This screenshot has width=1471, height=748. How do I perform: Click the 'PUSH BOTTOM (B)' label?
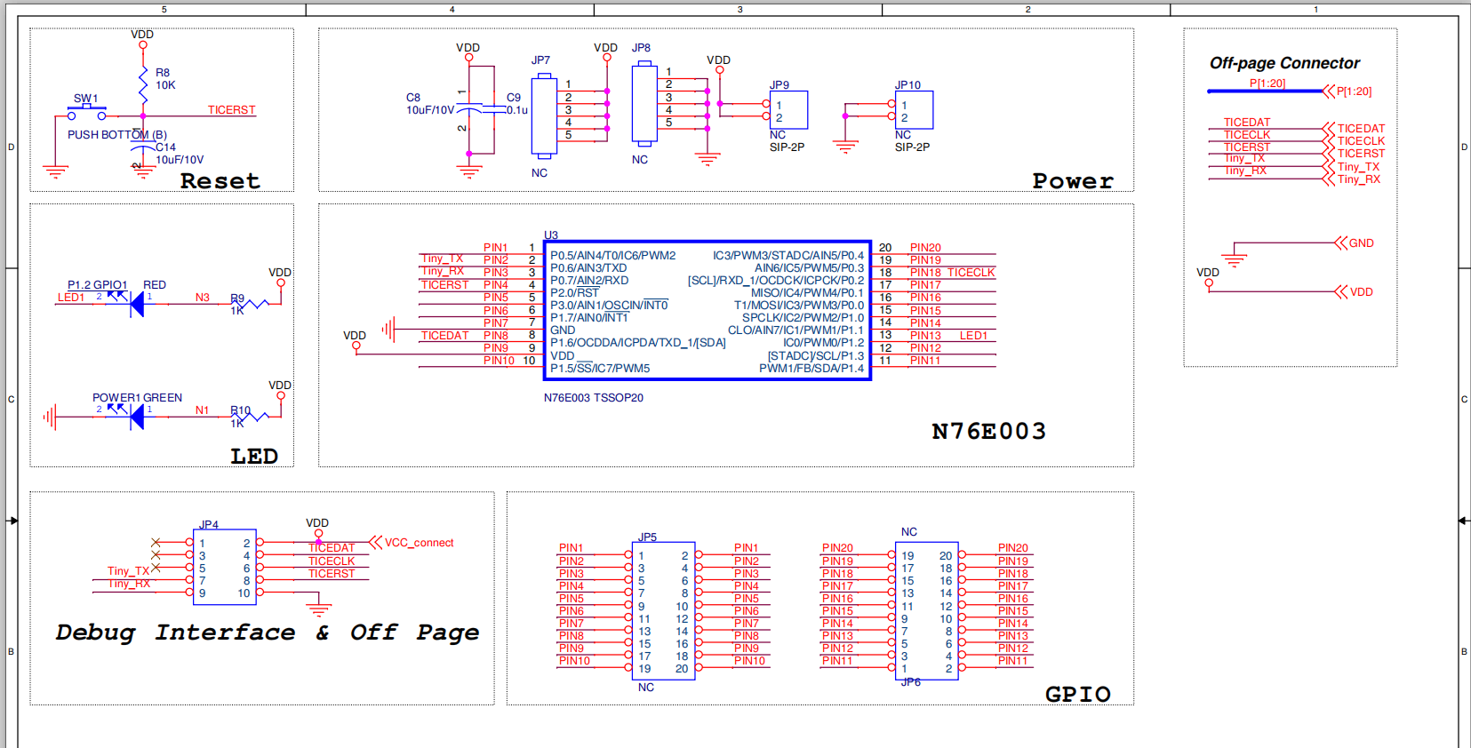tap(117, 135)
